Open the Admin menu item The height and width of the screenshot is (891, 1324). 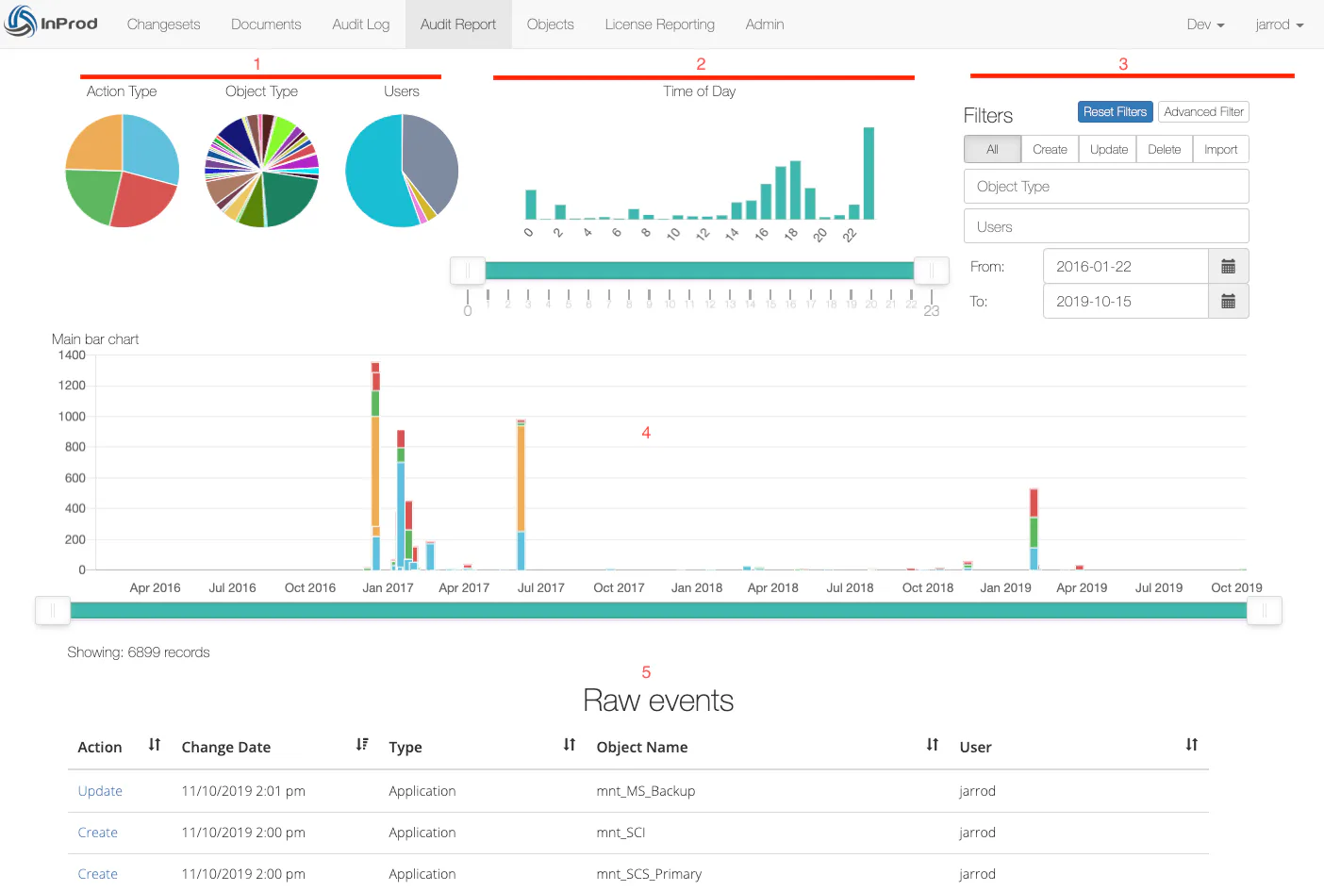(x=765, y=25)
